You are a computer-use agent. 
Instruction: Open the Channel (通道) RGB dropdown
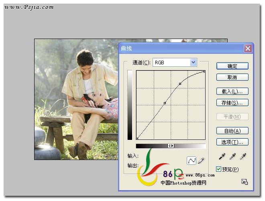click(x=175, y=62)
